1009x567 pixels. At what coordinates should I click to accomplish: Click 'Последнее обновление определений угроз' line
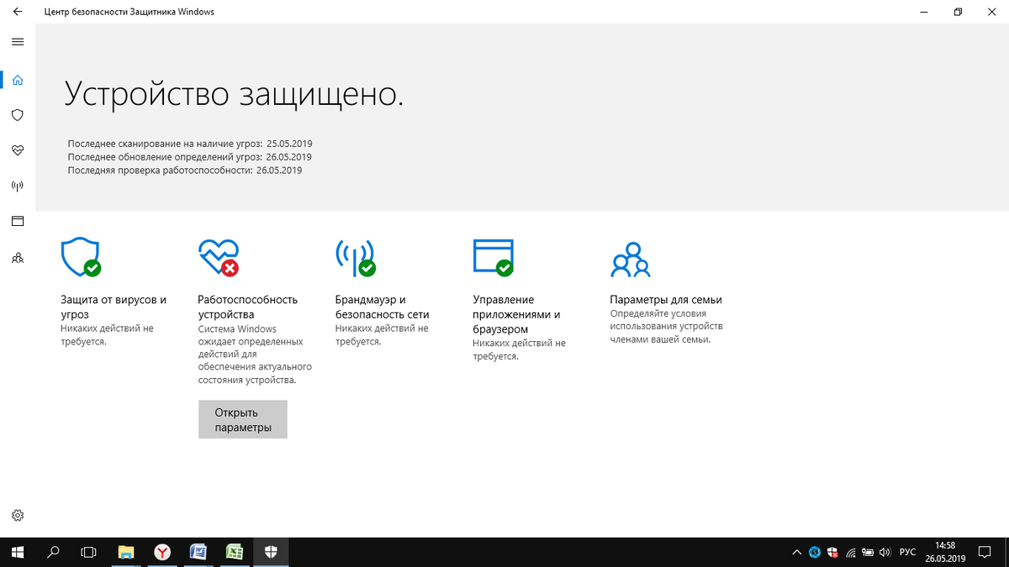(190, 157)
